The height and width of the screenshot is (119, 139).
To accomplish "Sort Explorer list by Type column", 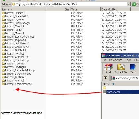I will pos(85,9).
